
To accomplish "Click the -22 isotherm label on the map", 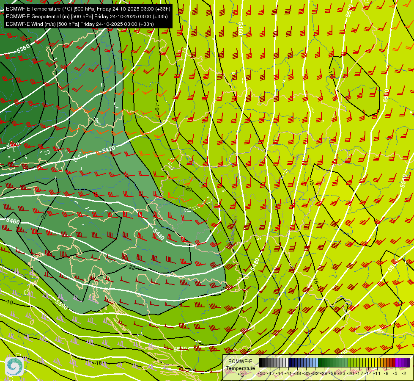I will pyautogui.click(x=131, y=268).
